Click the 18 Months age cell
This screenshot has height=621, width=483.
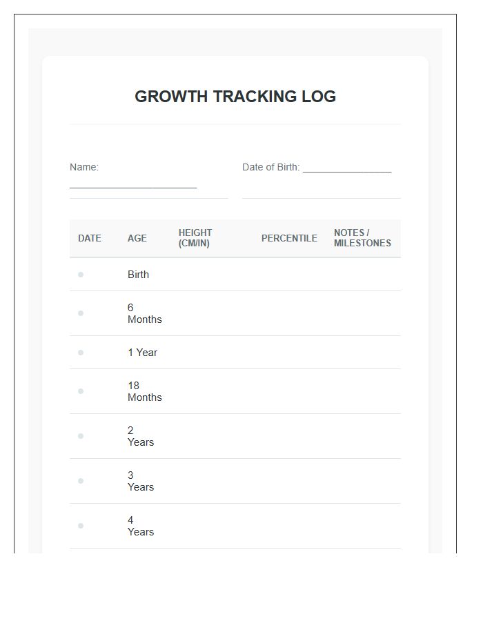144,391
